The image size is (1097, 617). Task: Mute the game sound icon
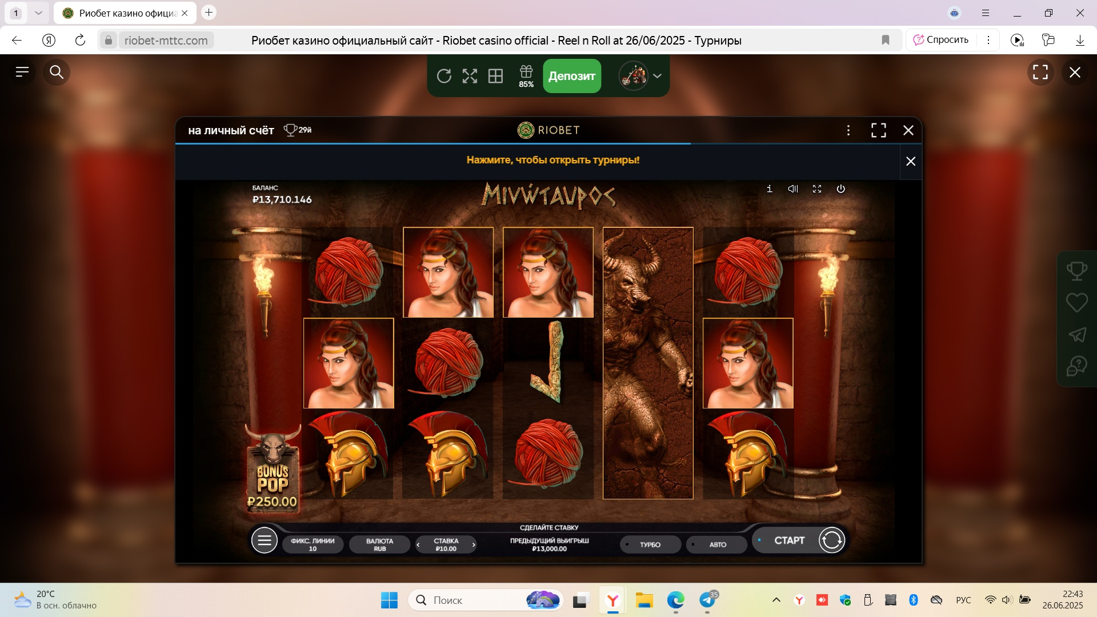point(793,189)
